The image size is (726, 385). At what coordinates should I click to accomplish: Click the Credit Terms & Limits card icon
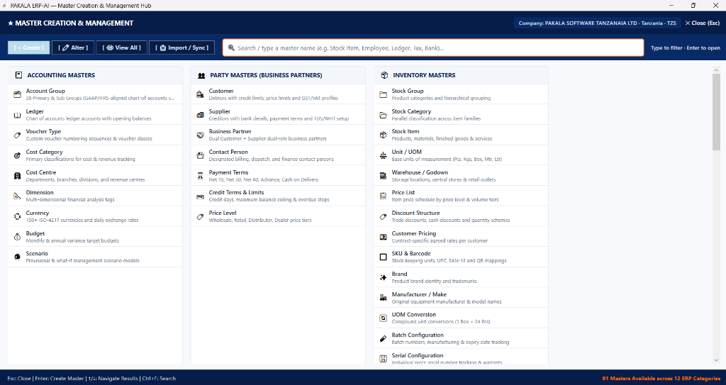200,196
